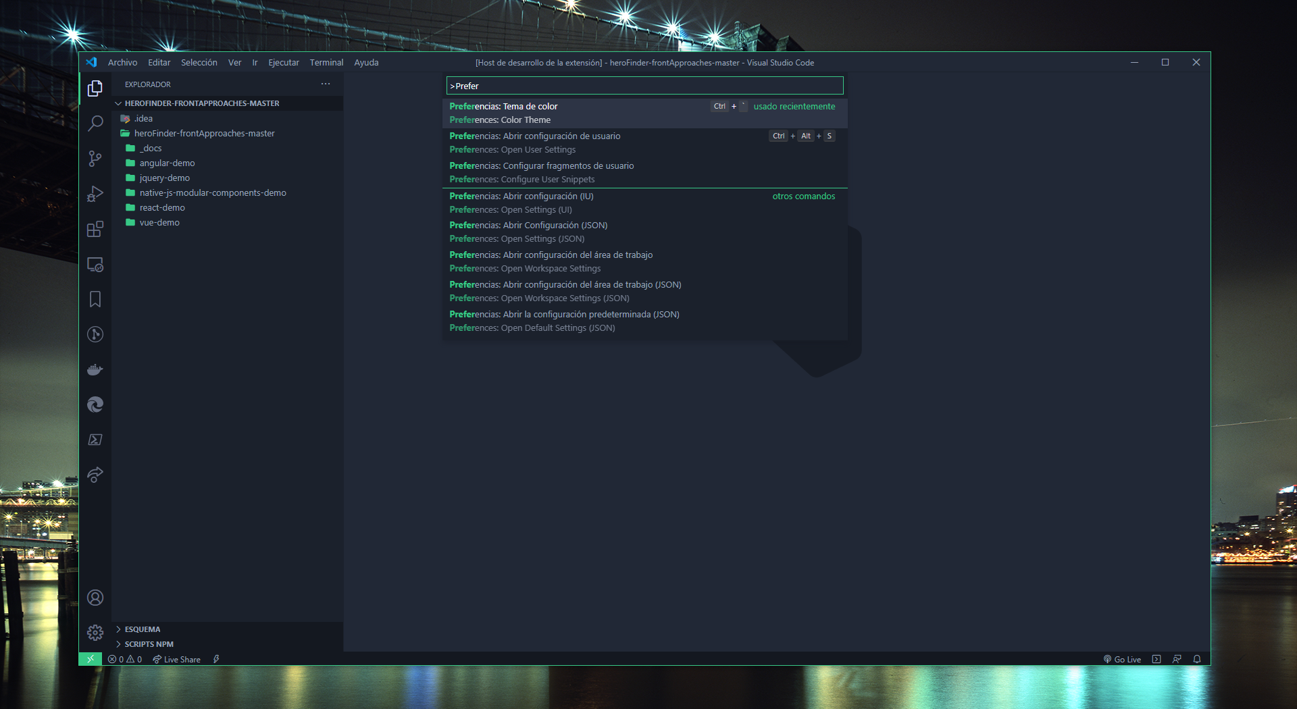Open the Accounts icon
This screenshot has width=1297, height=709.
point(95,598)
